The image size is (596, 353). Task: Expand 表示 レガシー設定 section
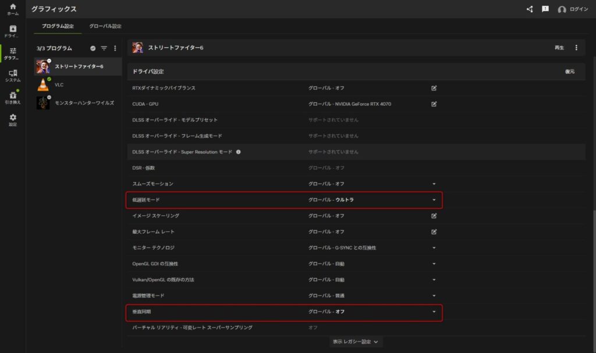coord(356,342)
